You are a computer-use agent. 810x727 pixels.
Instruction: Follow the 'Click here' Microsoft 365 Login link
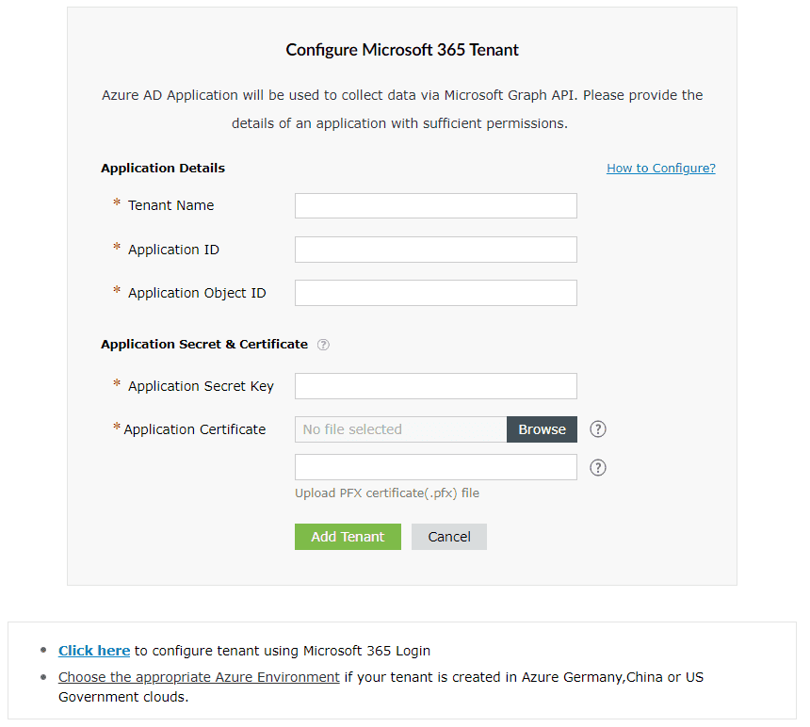(94, 651)
